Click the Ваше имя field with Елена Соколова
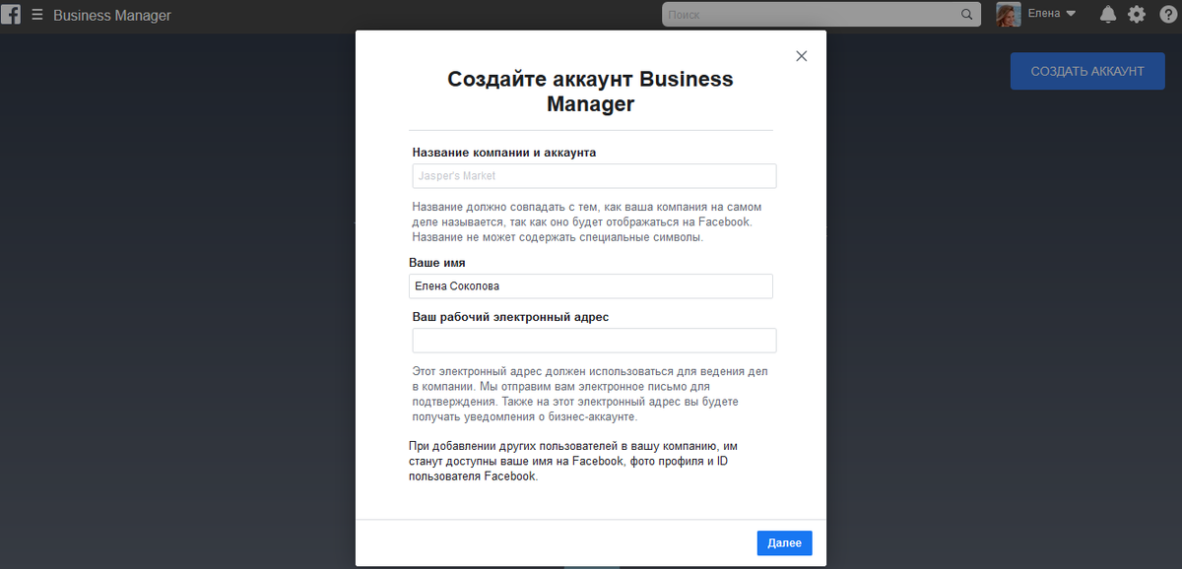 click(x=591, y=286)
